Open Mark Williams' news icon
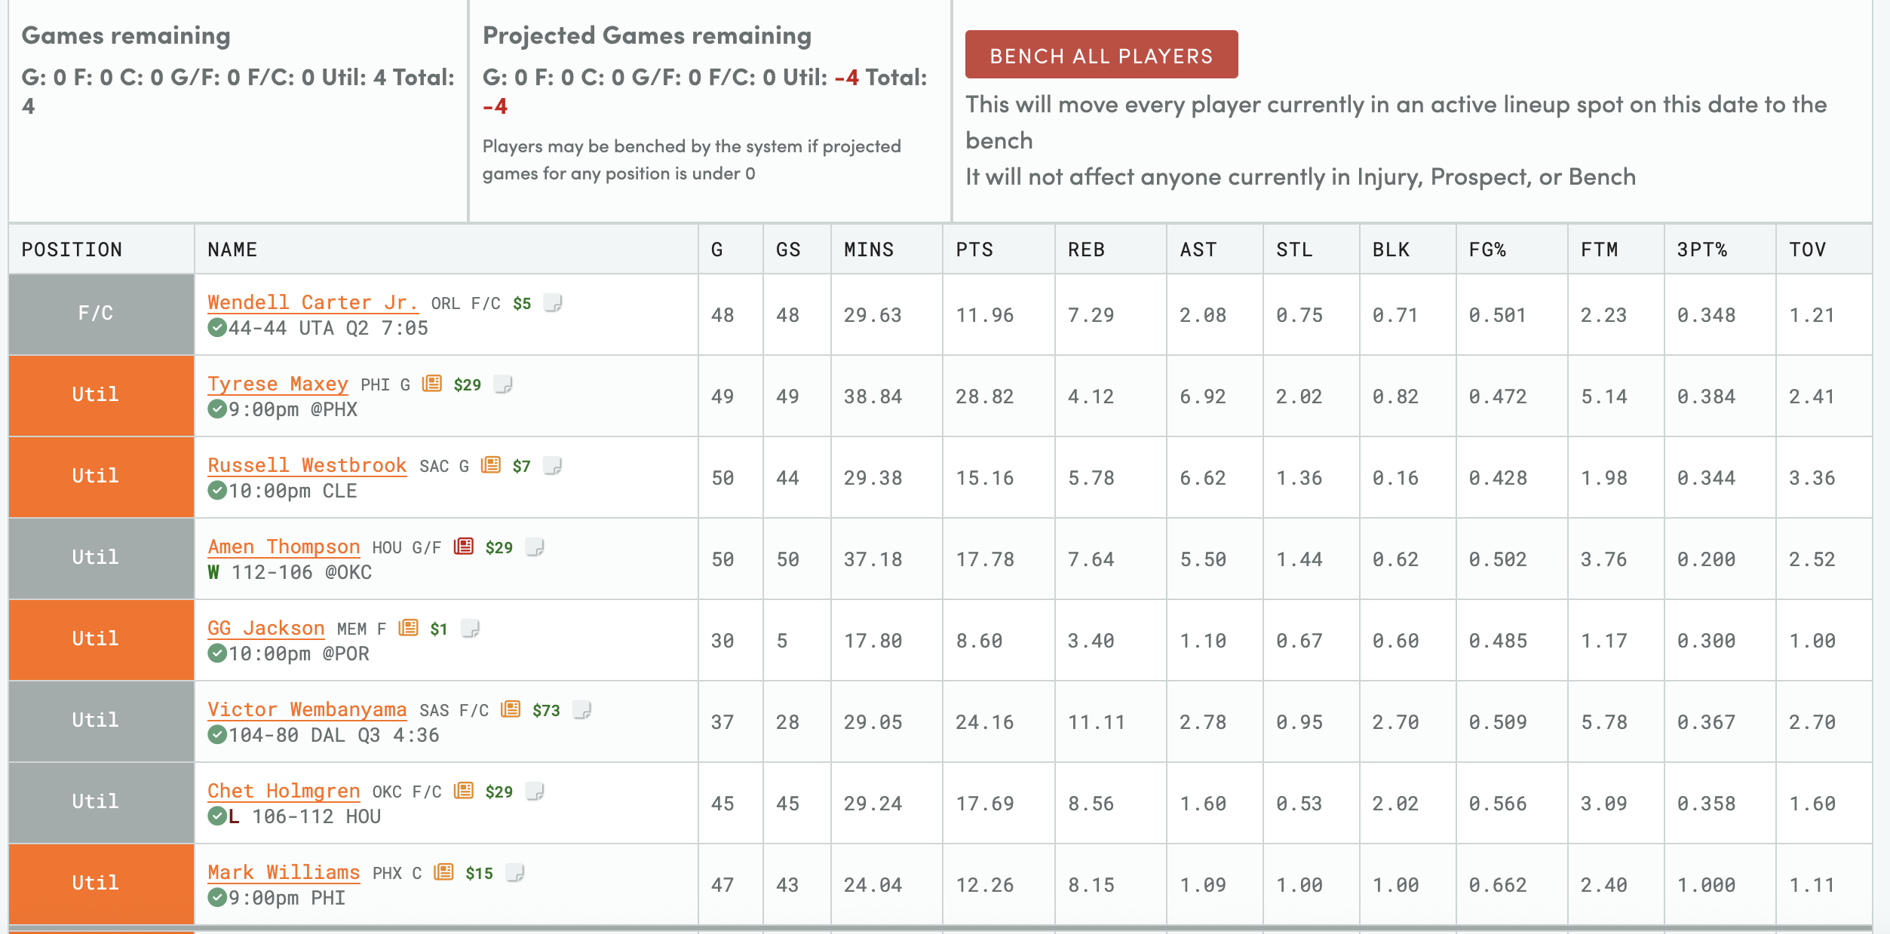The width and height of the screenshot is (1890, 934). click(x=444, y=872)
